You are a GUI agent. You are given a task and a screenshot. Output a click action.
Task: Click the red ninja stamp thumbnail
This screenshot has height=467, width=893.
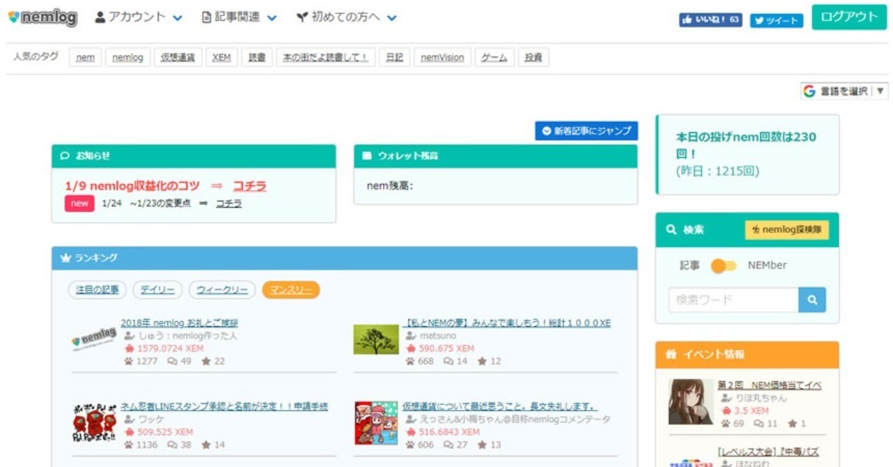[x=93, y=423]
